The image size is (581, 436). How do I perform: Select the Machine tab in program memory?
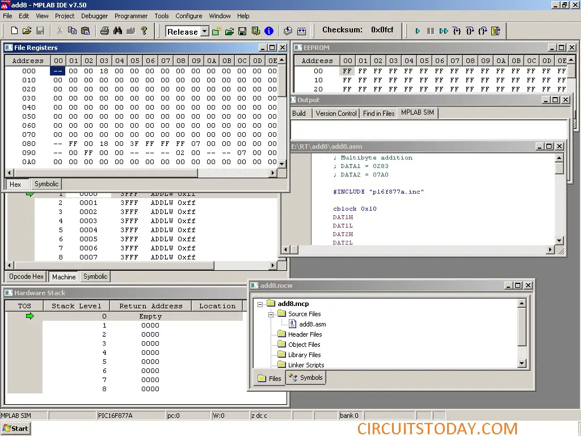(x=64, y=277)
